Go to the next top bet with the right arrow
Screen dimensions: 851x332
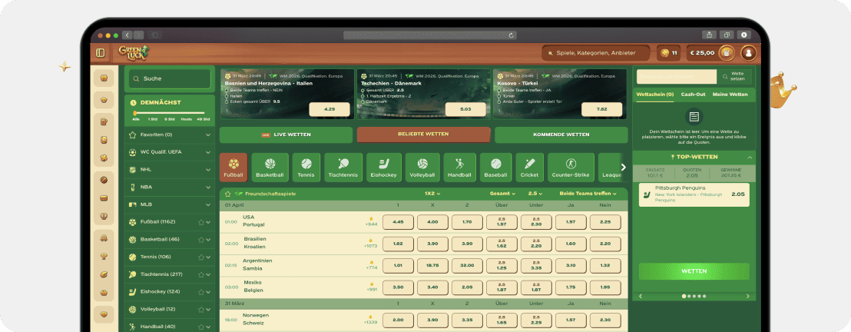(748, 296)
